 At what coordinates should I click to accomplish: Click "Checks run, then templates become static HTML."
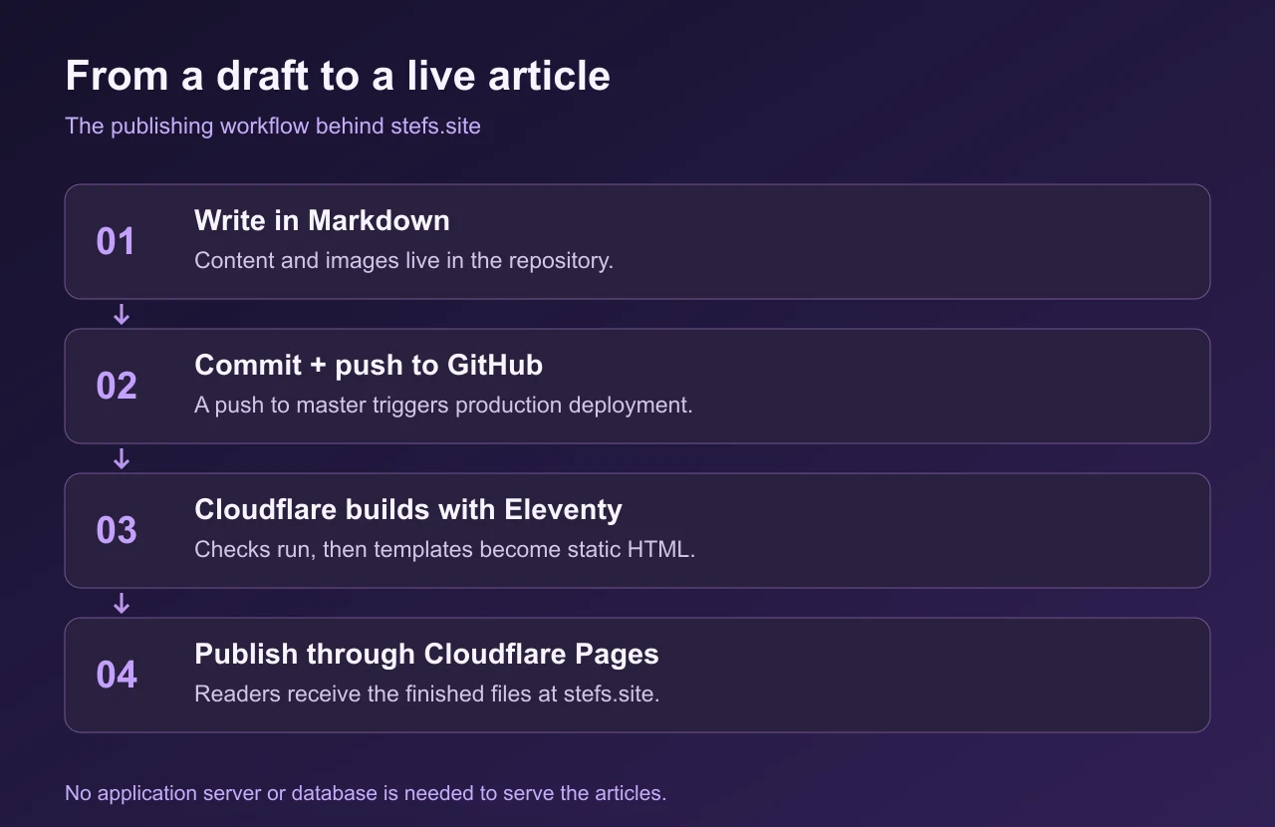click(x=444, y=549)
